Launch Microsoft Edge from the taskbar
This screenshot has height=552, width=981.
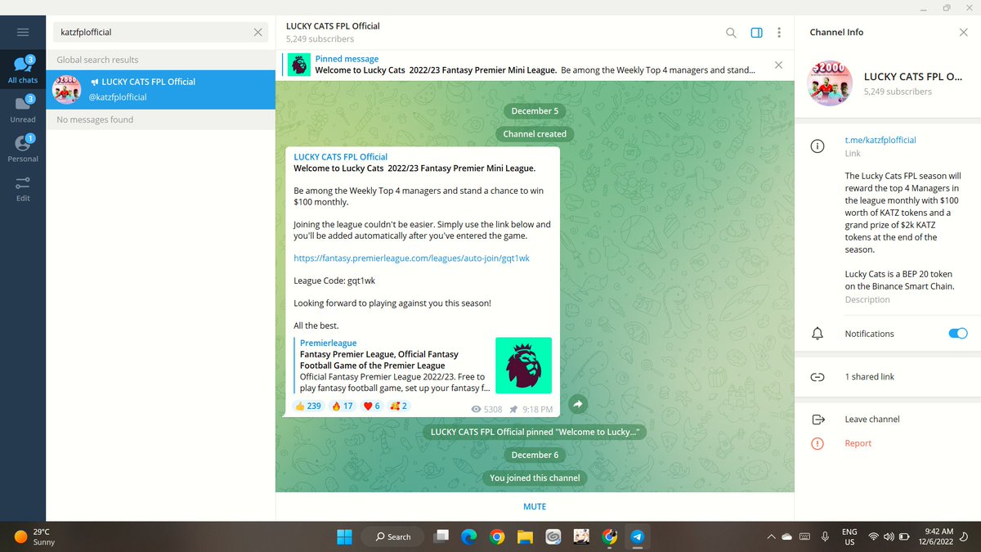(468, 536)
